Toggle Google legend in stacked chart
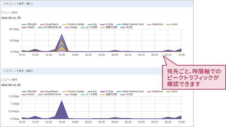 [71, 27]
